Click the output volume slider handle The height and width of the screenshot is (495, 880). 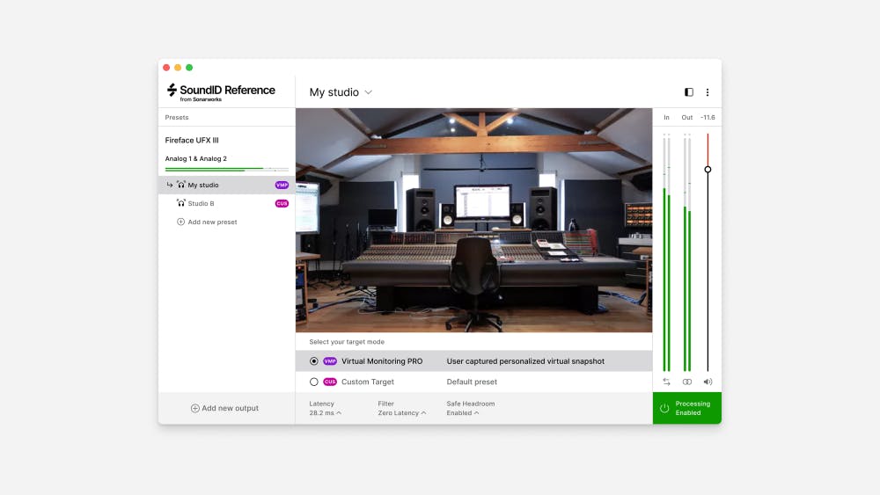[708, 169]
